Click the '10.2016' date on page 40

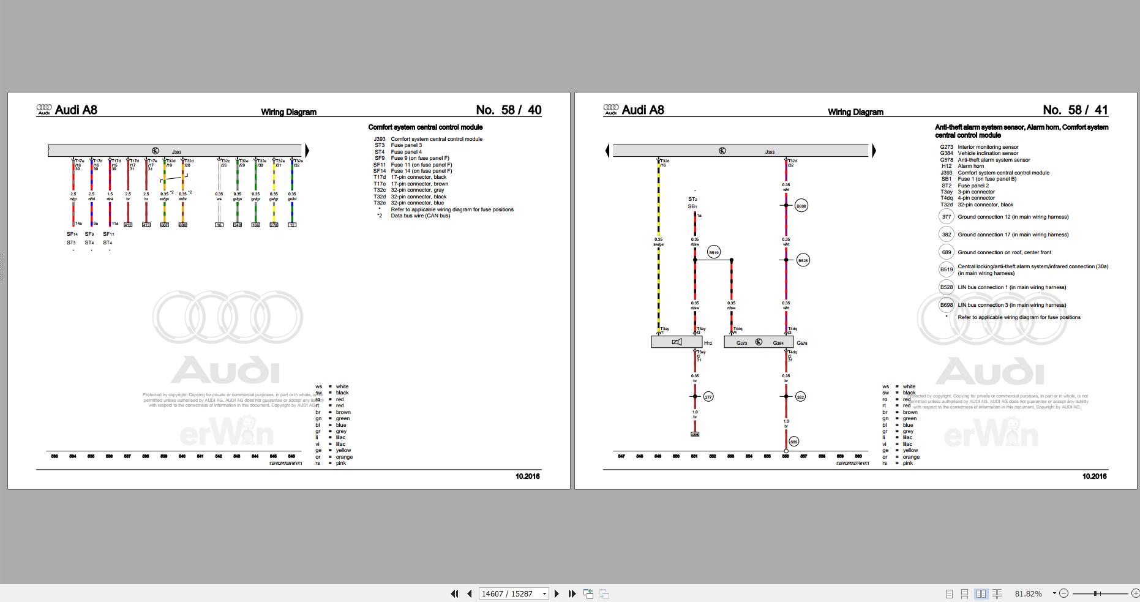tap(528, 476)
